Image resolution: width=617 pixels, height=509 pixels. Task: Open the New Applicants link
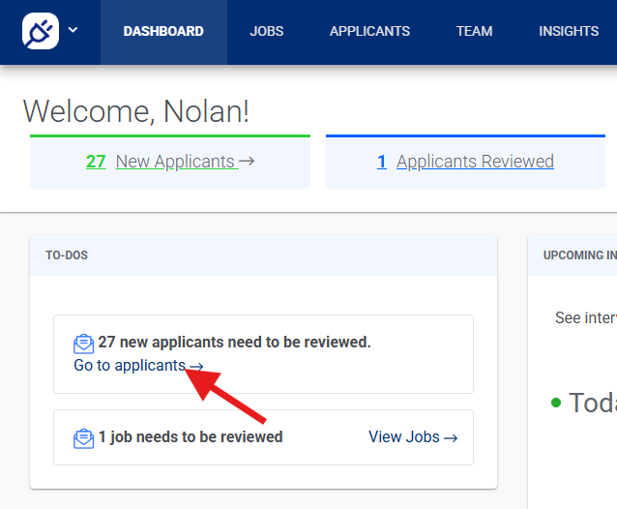(175, 162)
